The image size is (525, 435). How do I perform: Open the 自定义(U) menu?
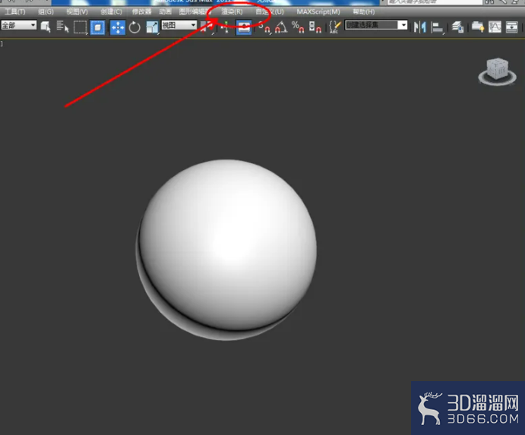[x=270, y=12]
